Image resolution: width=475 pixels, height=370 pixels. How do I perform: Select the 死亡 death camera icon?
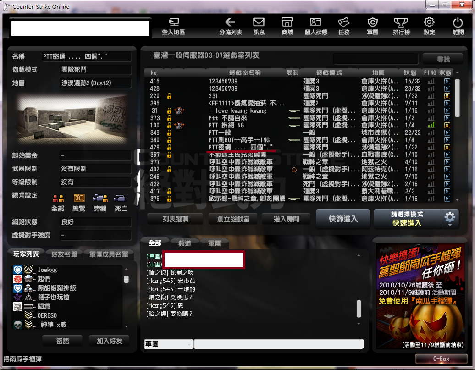[120, 199]
